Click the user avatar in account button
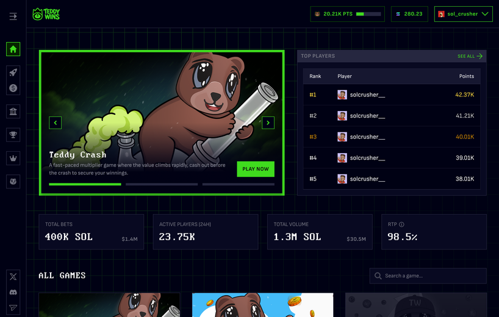 click(x=441, y=14)
